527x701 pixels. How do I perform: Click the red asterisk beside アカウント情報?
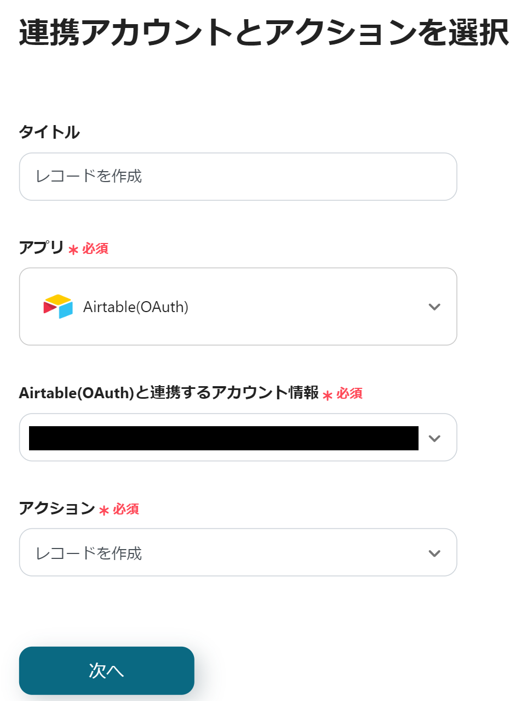point(328,395)
